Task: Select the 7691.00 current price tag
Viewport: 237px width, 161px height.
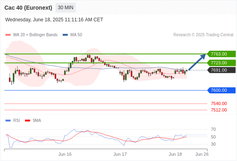Action: coord(221,70)
